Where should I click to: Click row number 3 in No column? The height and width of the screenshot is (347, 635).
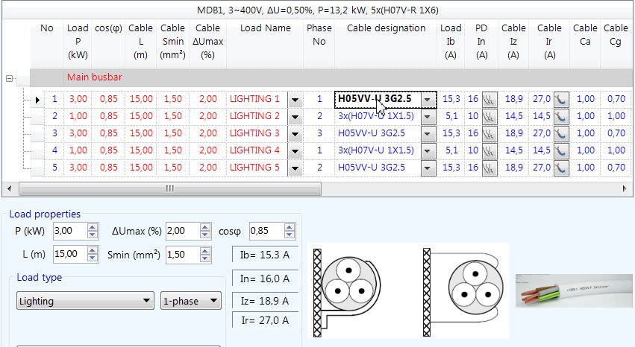pyautogui.click(x=54, y=133)
